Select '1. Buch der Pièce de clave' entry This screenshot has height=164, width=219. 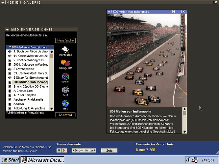(31, 51)
